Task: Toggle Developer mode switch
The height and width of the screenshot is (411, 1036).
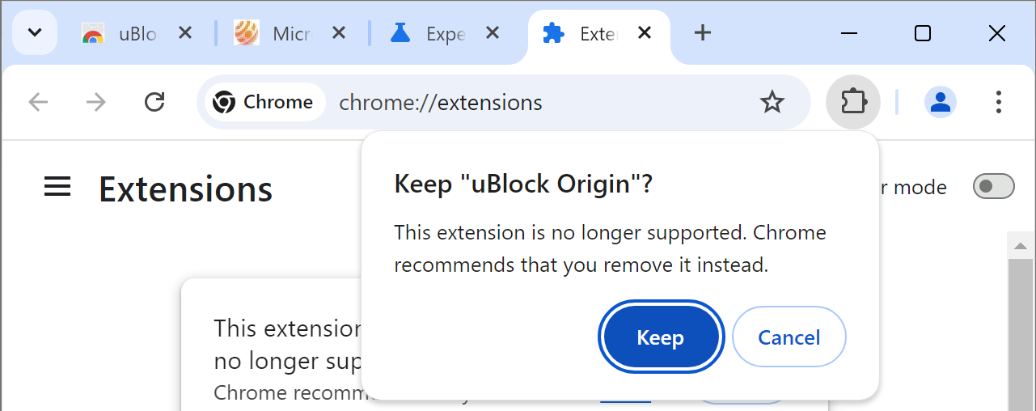Action: point(993,187)
